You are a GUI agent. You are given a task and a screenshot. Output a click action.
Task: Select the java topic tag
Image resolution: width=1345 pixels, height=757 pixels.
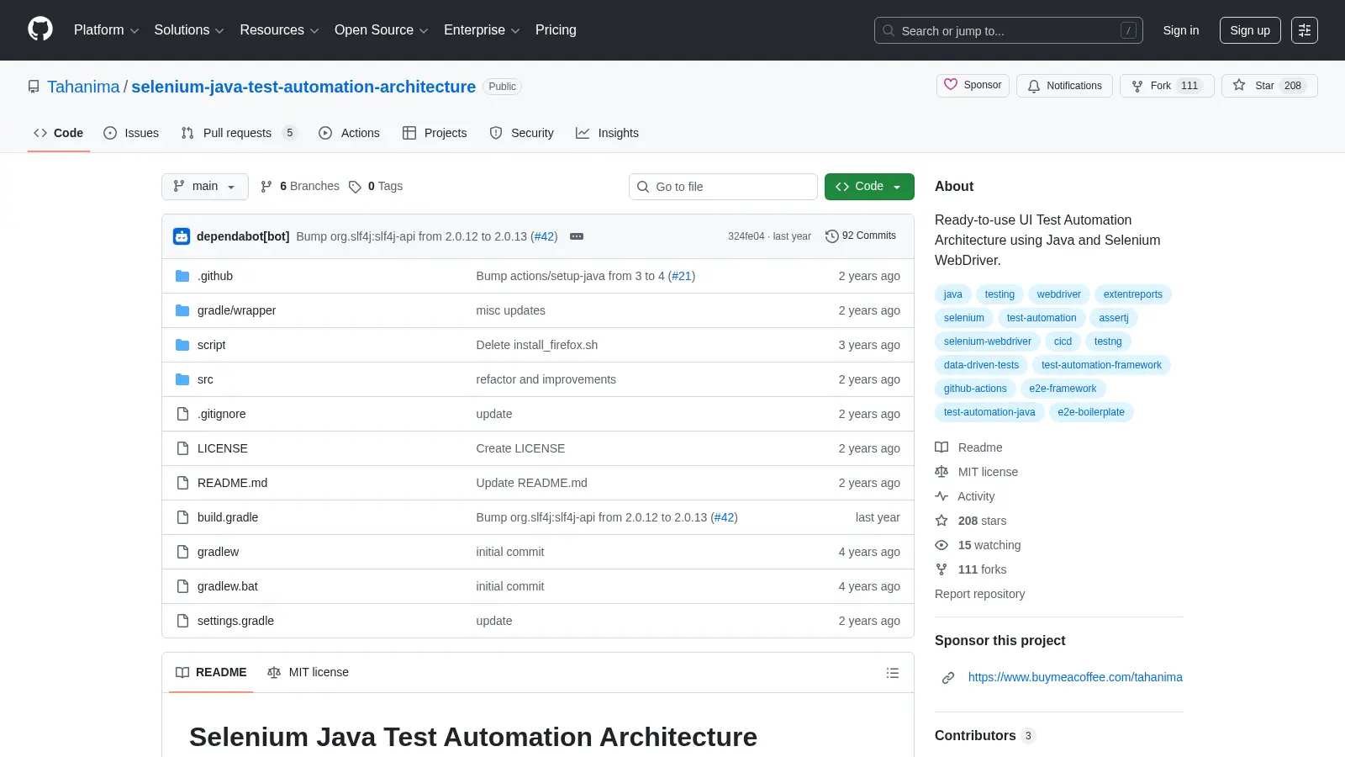coord(952,294)
